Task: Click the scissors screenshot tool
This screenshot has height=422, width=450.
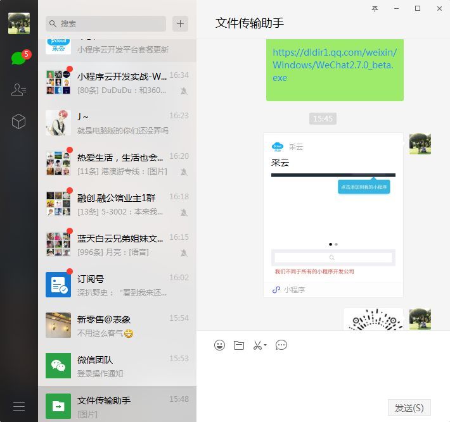Action: coord(257,345)
